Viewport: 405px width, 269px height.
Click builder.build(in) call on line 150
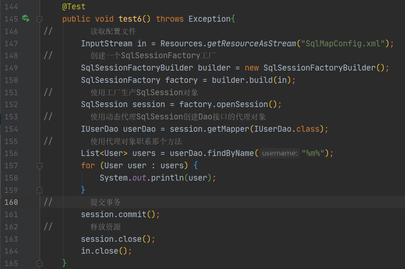point(251,80)
